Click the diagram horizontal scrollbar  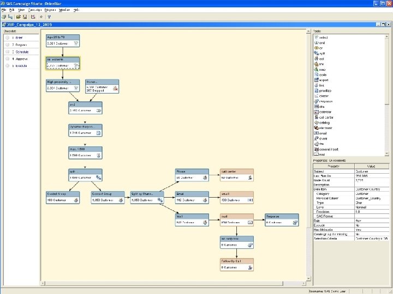tap(164, 283)
